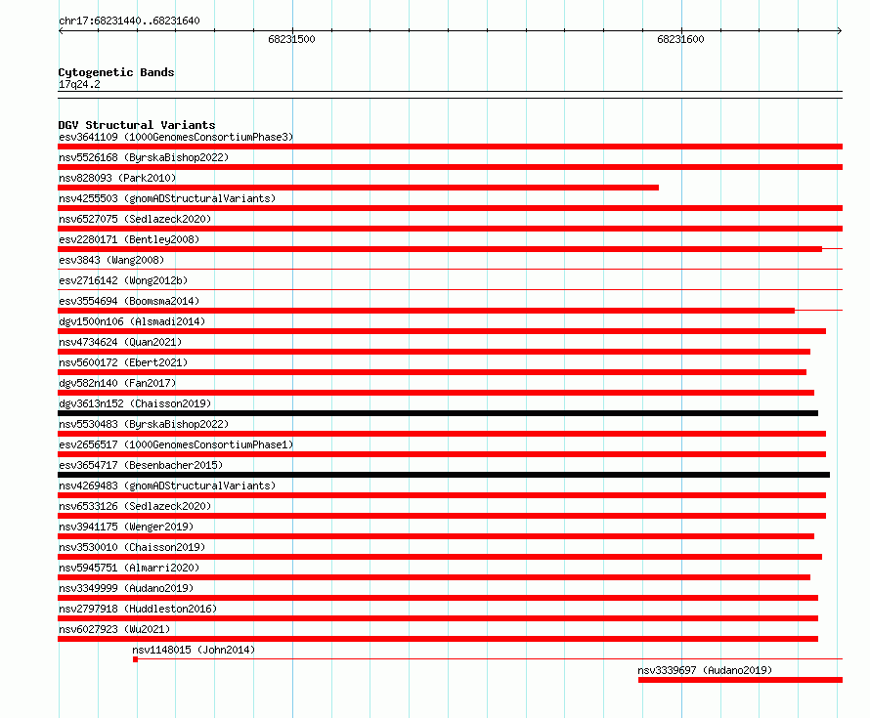The width and height of the screenshot is (870, 718).
Task: Select esv2656517 (1000GenomesConsortiumPhase1) label
Action: coord(176,444)
